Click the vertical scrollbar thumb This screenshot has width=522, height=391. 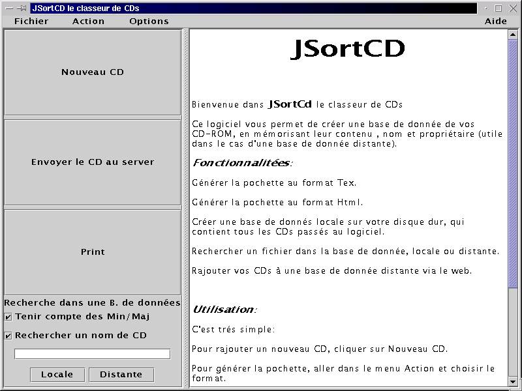coord(512,163)
